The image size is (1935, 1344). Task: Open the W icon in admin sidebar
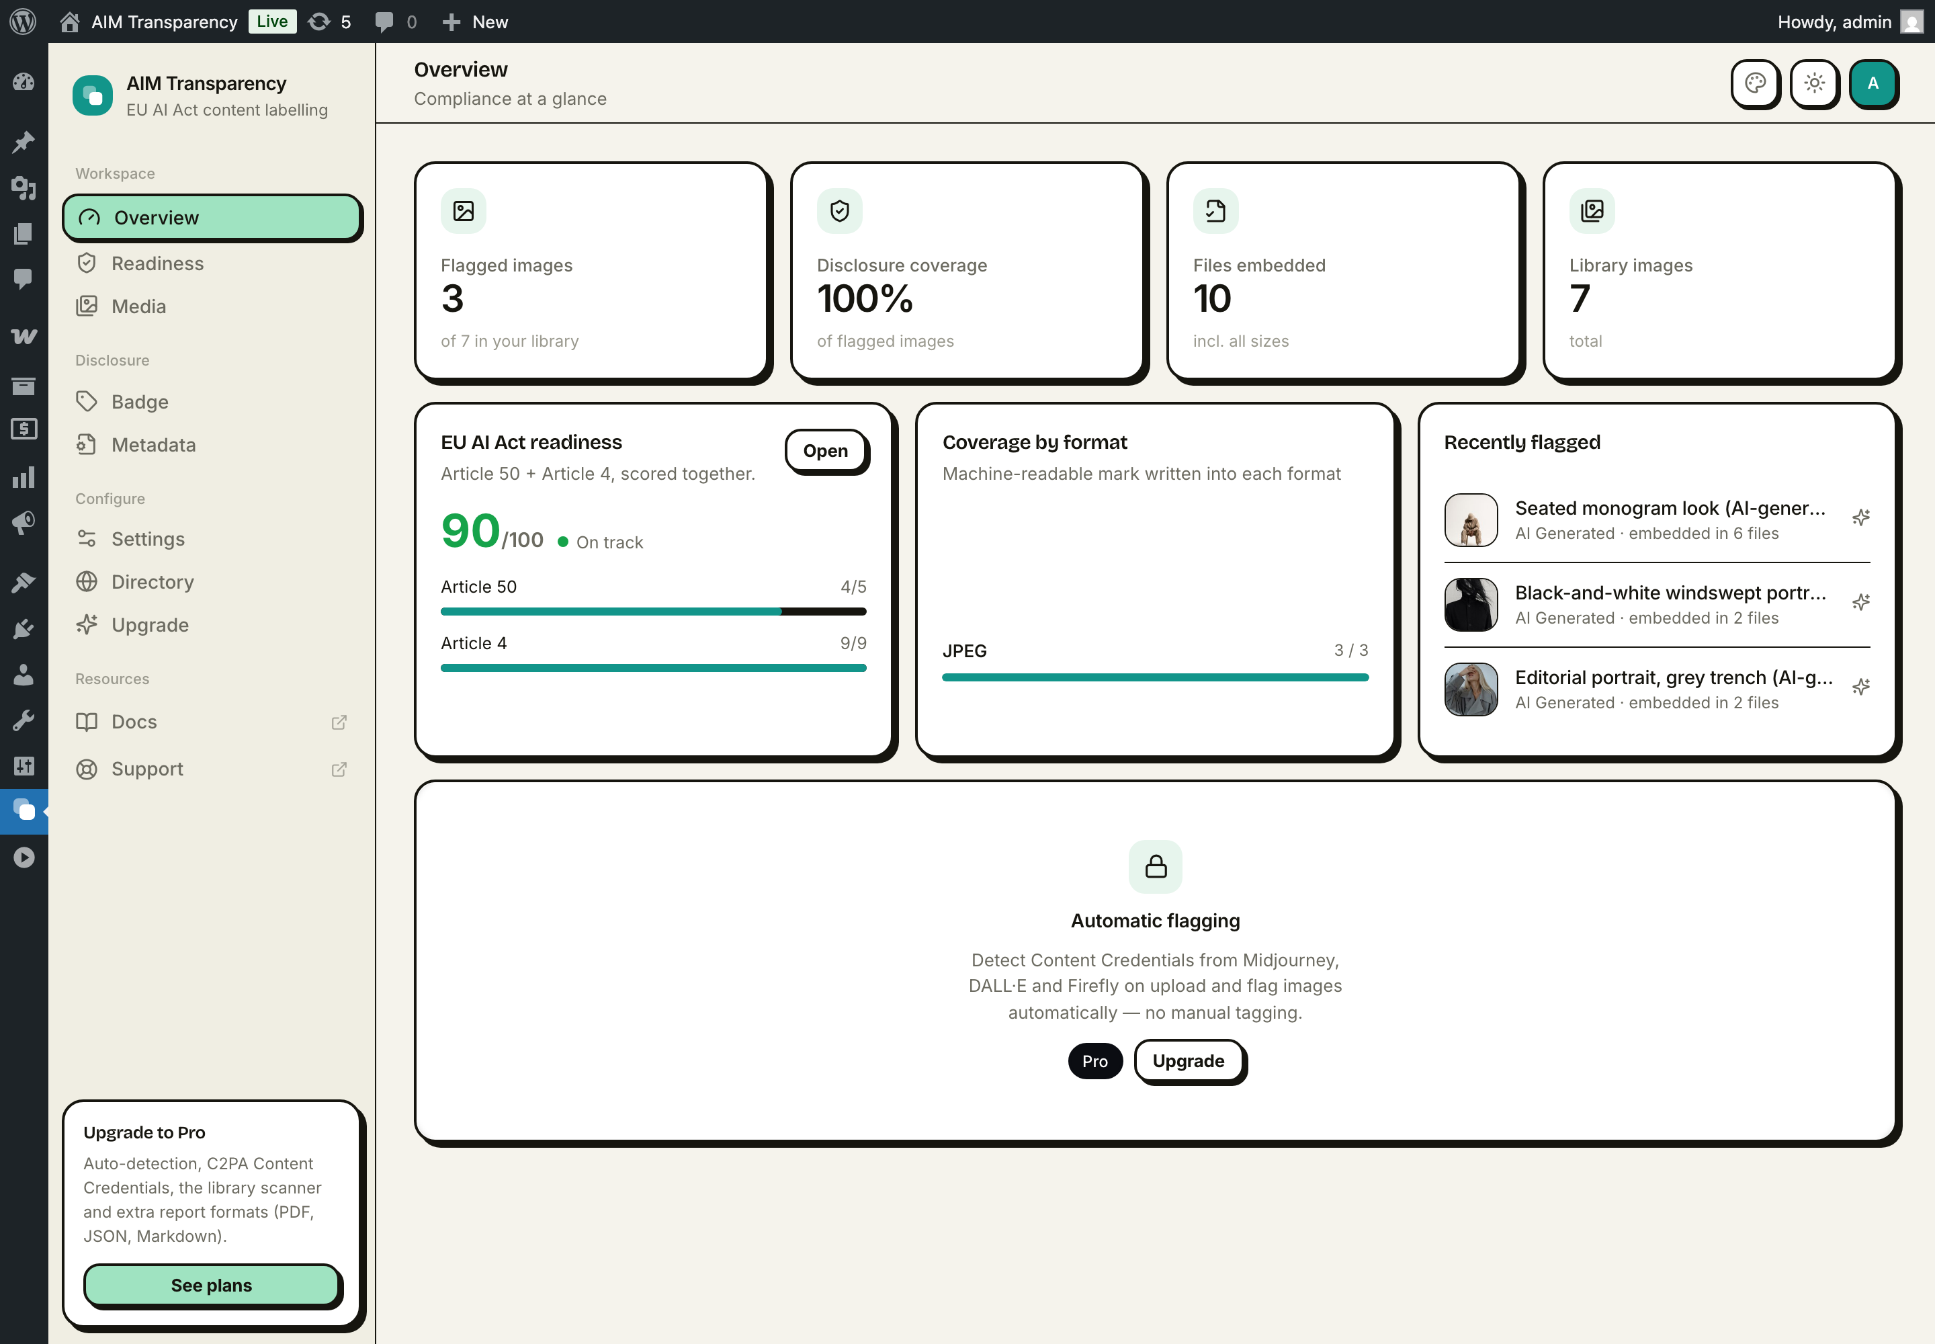tap(24, 336)
